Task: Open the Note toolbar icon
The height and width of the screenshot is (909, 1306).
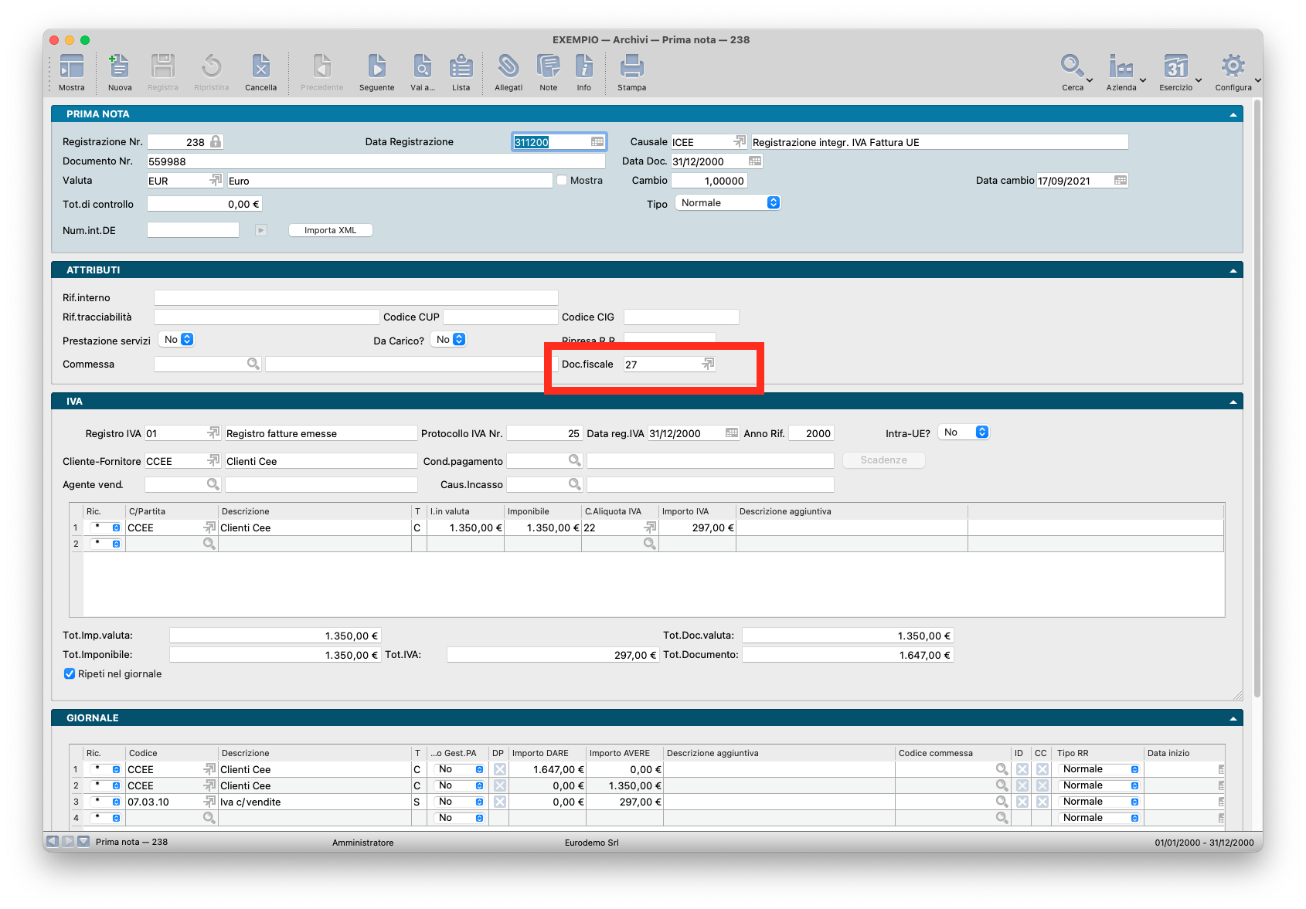Action: click(548, 68)
